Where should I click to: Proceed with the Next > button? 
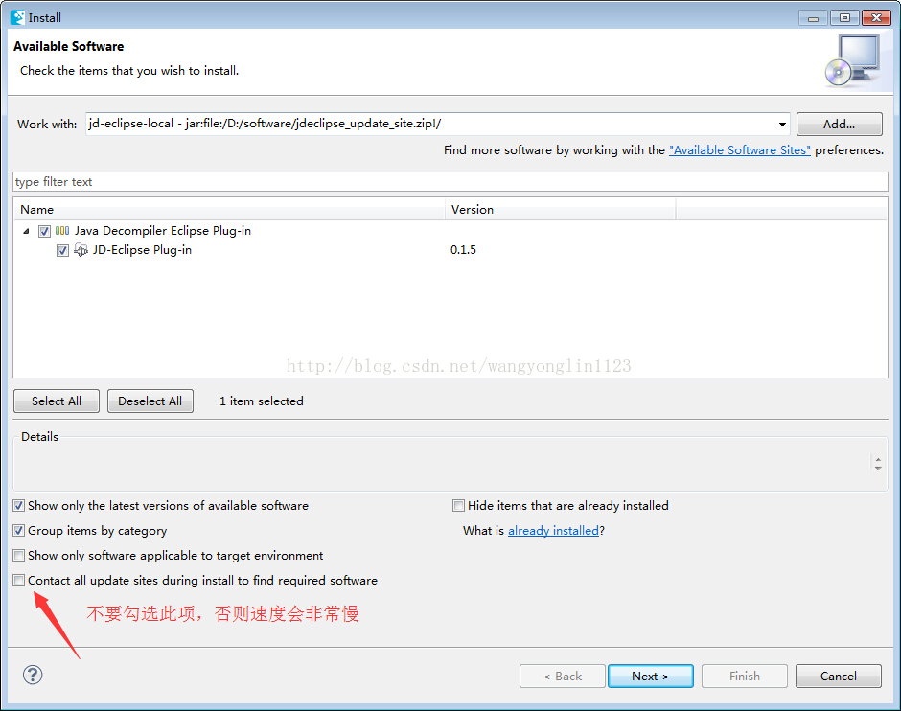[651, 676]
